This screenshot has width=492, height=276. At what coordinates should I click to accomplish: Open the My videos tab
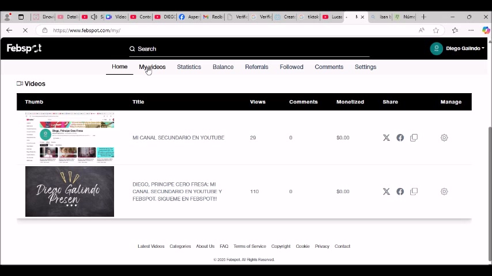point(152,67)
